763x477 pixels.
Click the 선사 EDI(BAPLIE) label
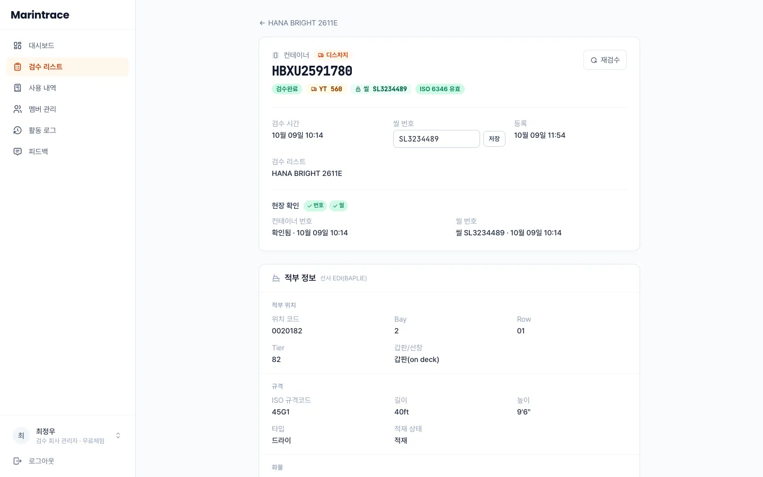(343, 278)
